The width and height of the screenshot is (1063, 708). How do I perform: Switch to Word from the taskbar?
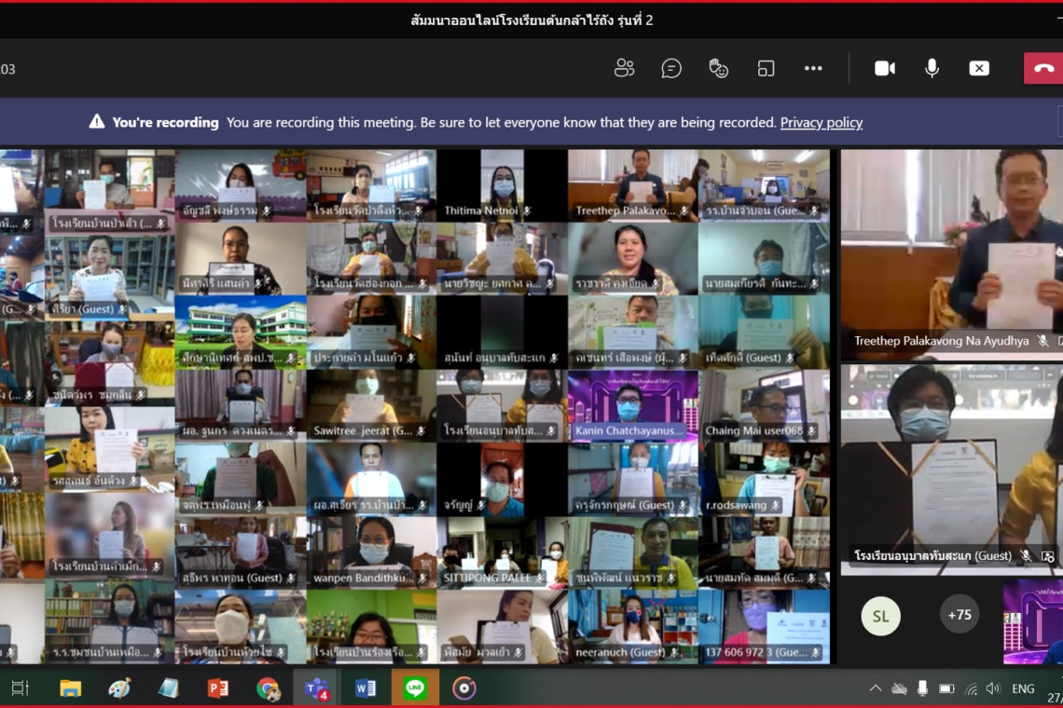click(x=366, y=688)
